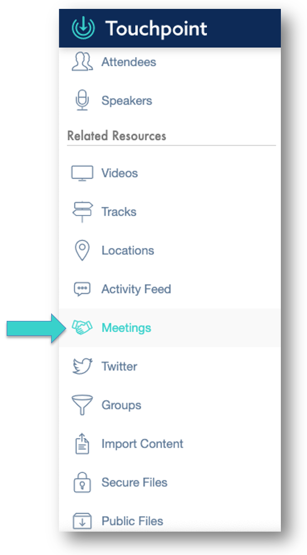This screenshot has height=555, width=307.
Task: Click the Twitter bird icon
Action: click(x=82, y=366)
